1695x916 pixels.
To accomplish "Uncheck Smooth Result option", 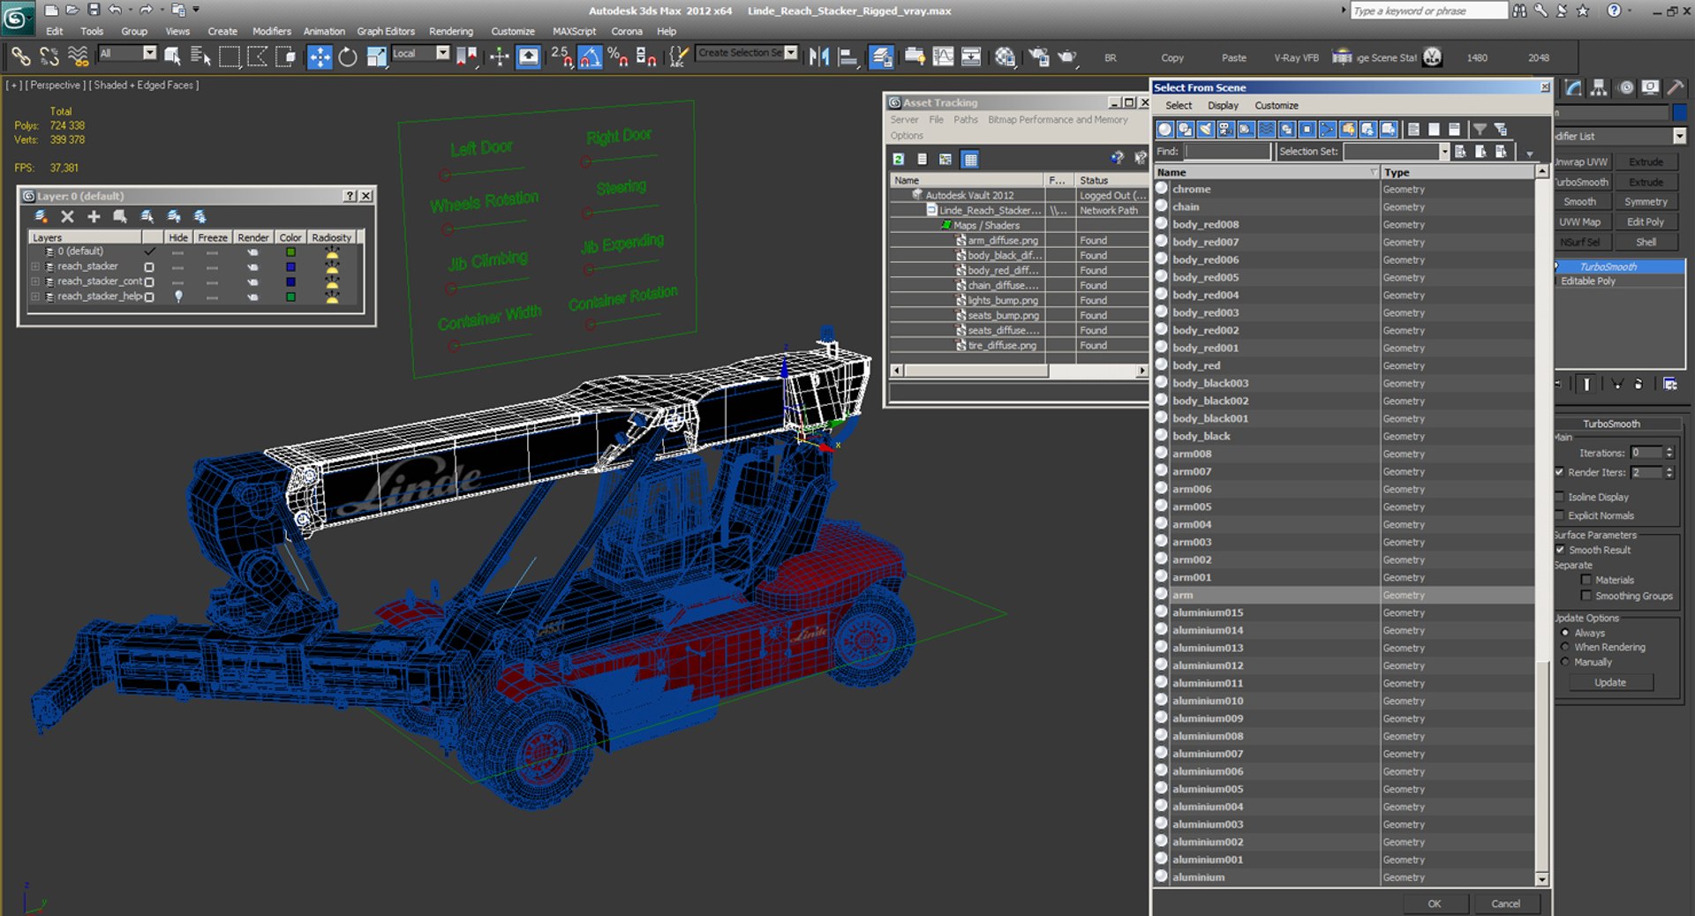I will point(1560,550).
